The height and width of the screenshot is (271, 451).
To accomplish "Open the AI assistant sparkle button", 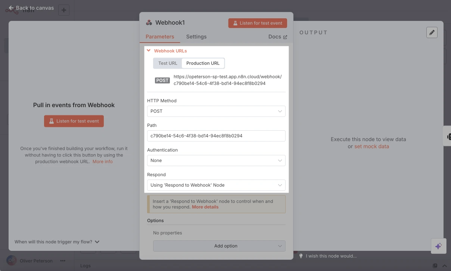I will (x=438, y=246).
